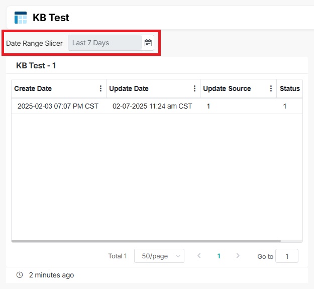Image resolution: width=314 pixels, height=289 pixels.
Task: Click the Go to page input box
Action: pos(287,256)
